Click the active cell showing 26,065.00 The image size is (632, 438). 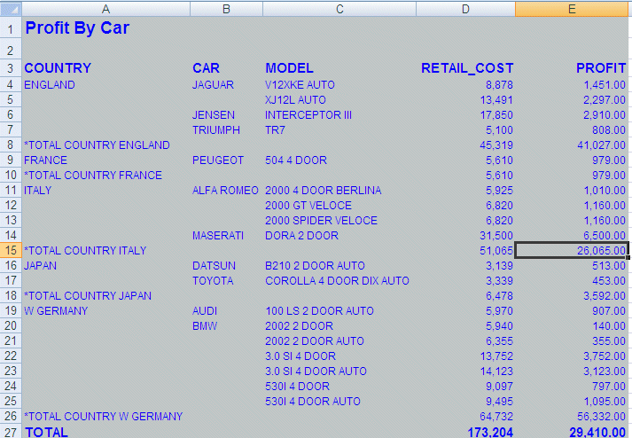[572, 250]
